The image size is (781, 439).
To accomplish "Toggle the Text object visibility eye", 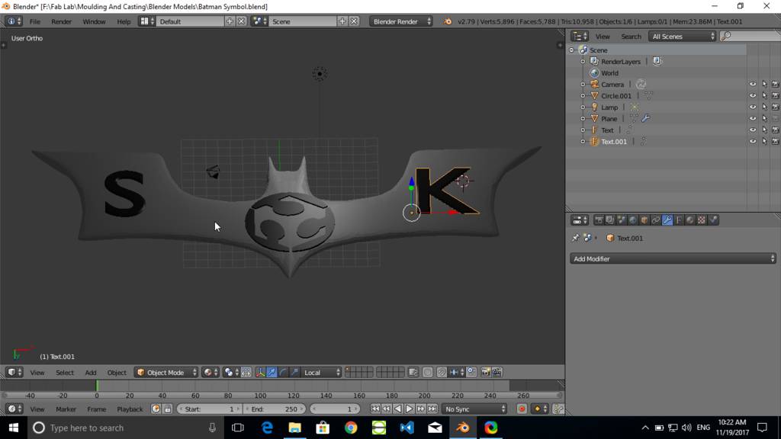I will point(753,130).
